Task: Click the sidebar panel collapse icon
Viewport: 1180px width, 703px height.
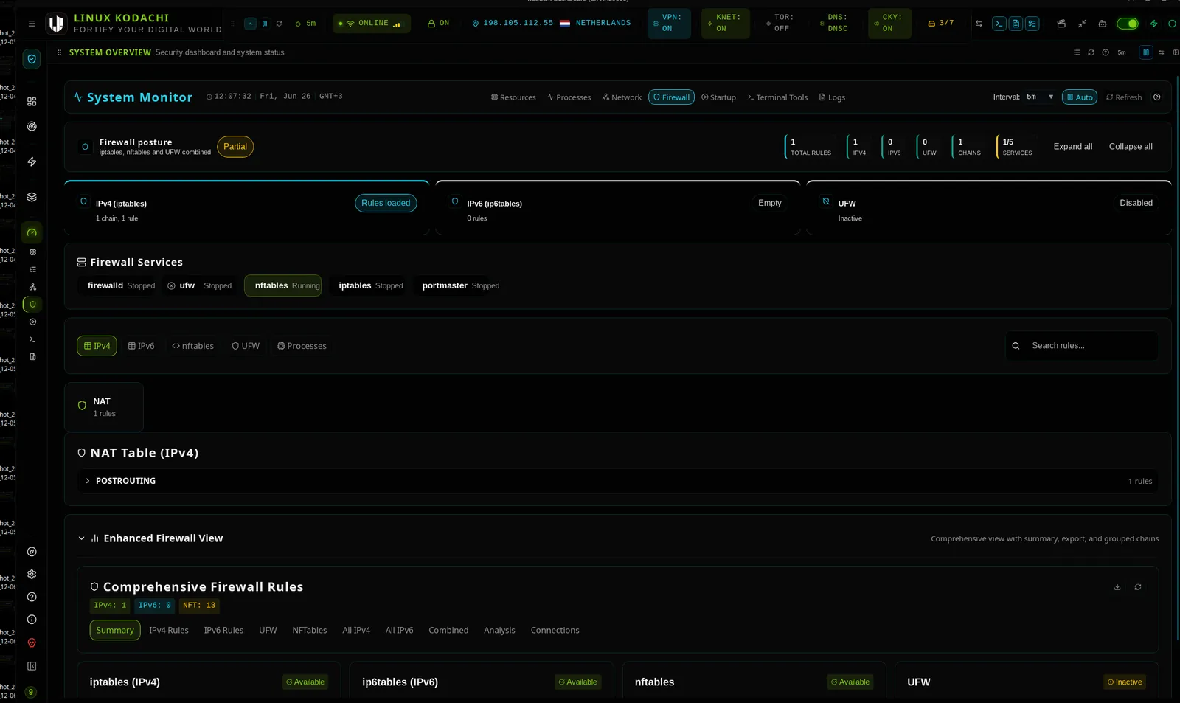Action: pyautogui.click(x=32, y=666)
